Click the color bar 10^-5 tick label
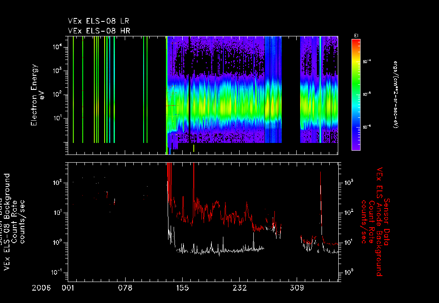Viewport: 439px width, 303px height. pyautogui.click(x=367, y=94)
